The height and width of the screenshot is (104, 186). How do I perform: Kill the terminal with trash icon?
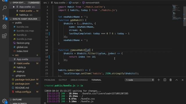[171, 80]
